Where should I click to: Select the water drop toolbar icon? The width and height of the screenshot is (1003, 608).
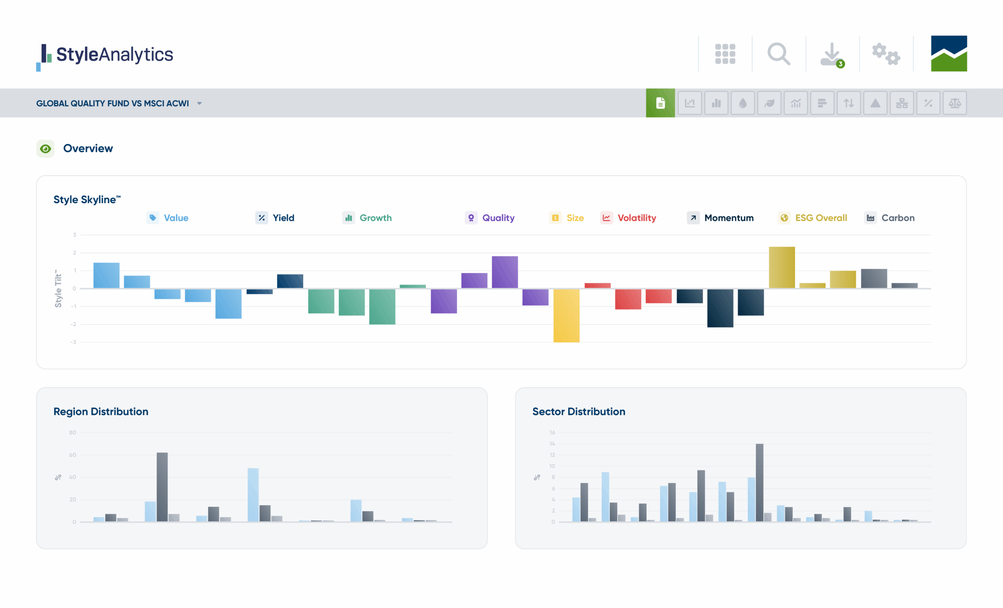coord(742,103)
